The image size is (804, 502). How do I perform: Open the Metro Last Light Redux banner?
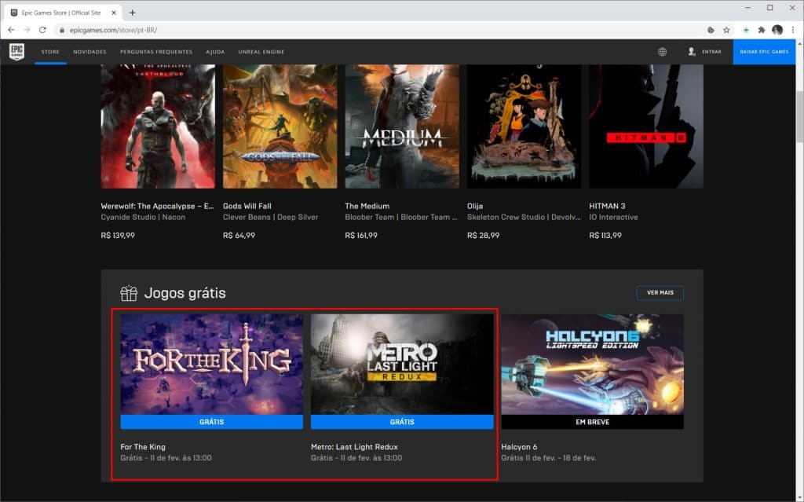402,365
